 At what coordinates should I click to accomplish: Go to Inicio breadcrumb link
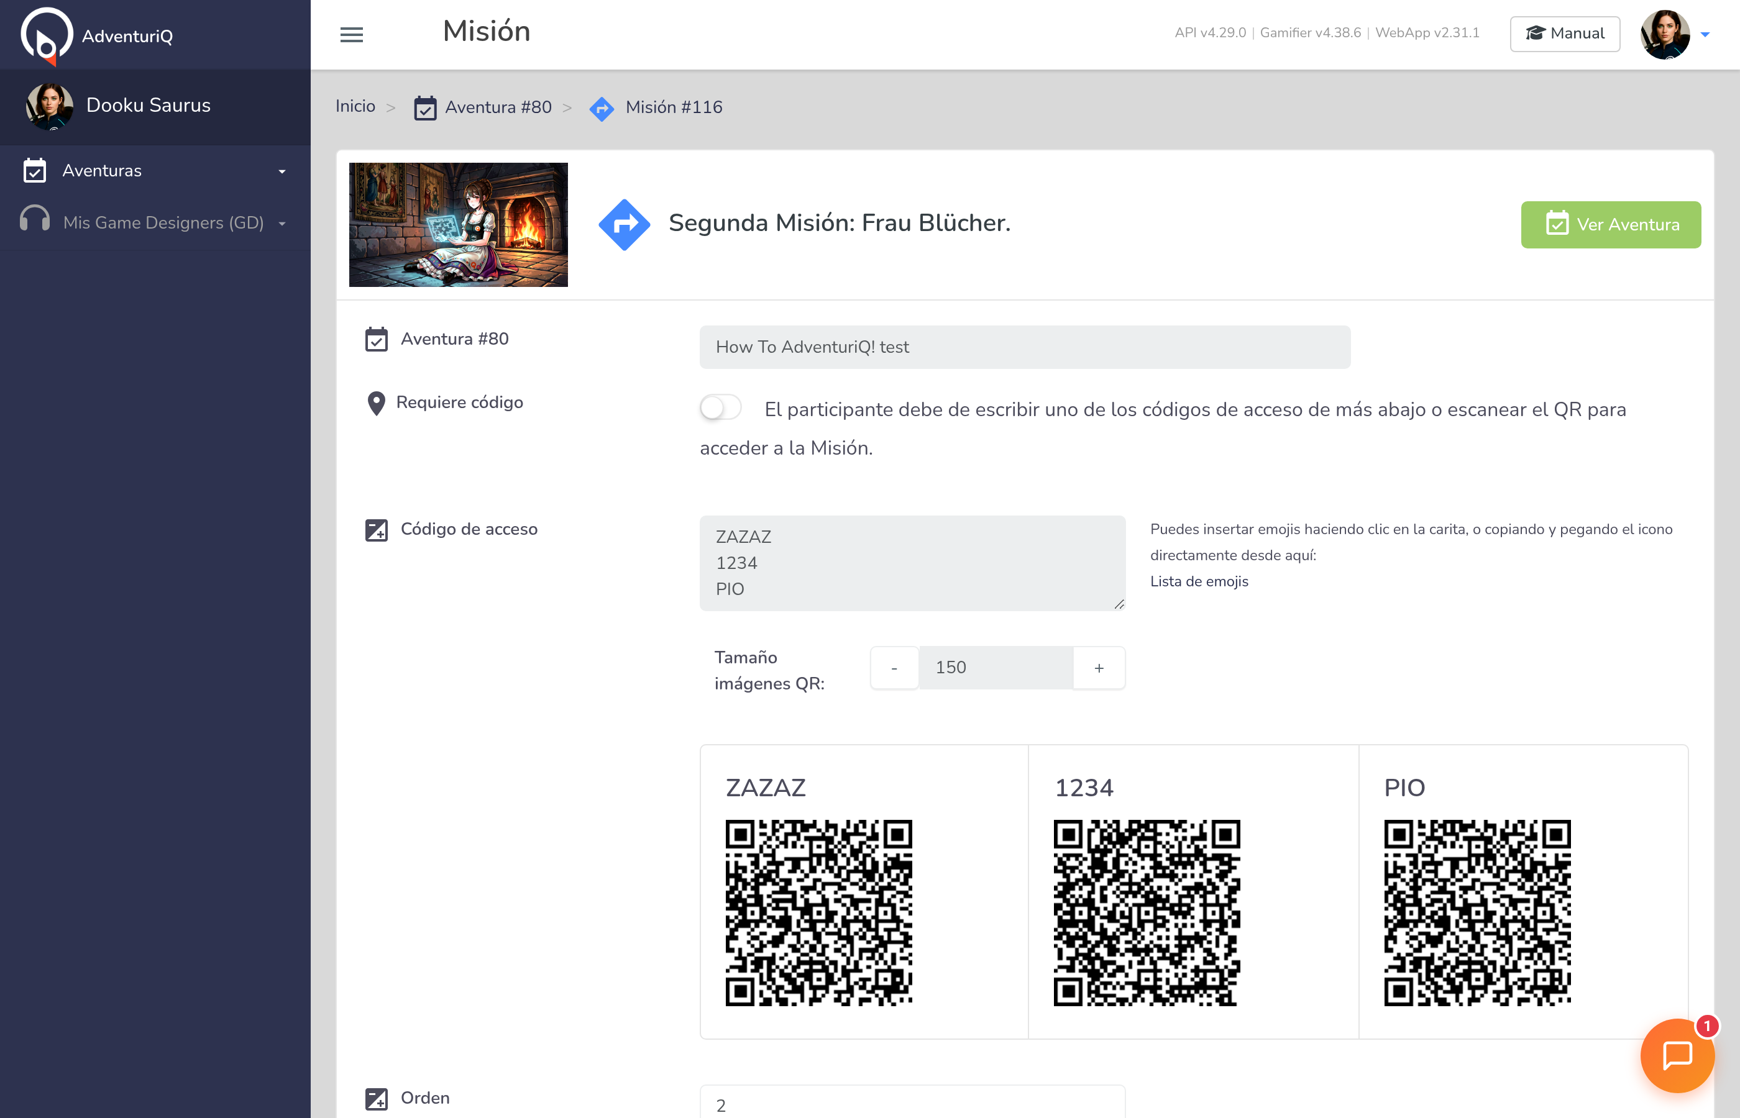coord(355,107)
